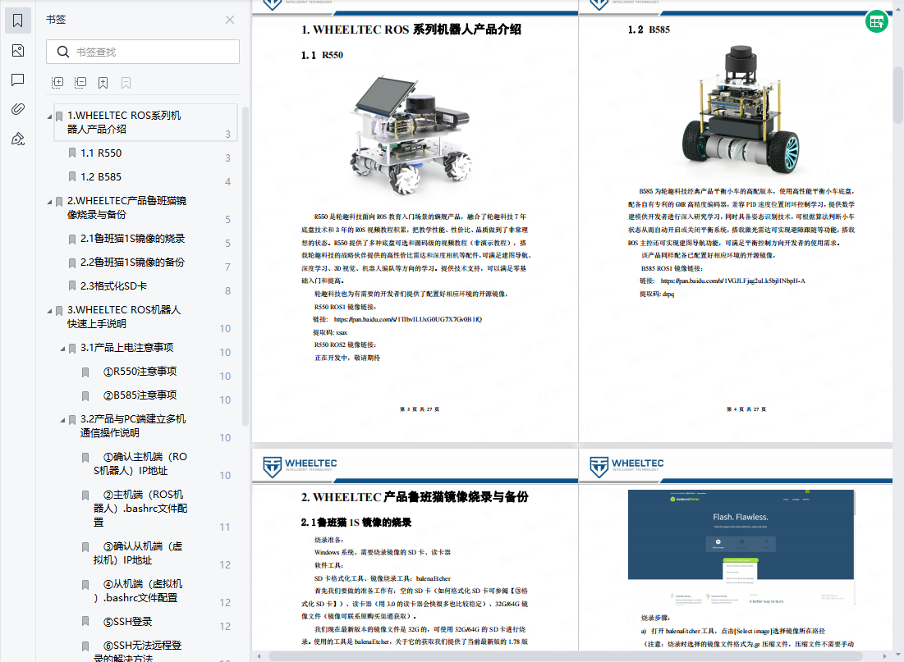Open the bookmarks panel icon in sidebar
The width and height of the screenshot is (904, 662).
(18, 21)
